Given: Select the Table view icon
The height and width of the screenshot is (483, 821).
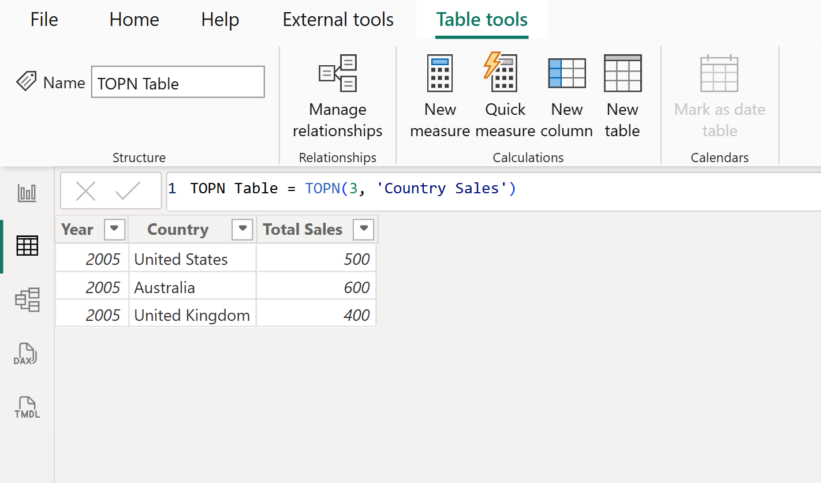Looking at the screenshot, I should click(x=25, y=245).
